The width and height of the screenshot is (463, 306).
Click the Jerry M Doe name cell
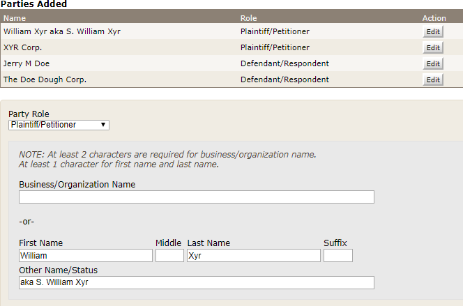pos(28,64)
